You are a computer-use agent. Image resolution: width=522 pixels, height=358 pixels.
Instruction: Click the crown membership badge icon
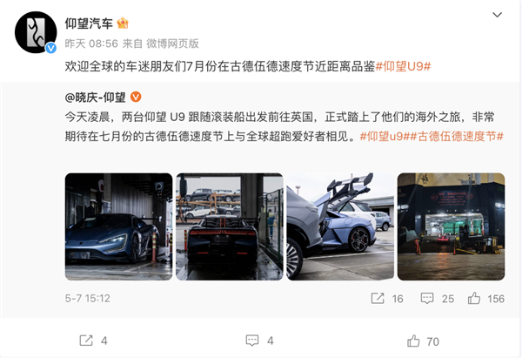coord(123,23)
